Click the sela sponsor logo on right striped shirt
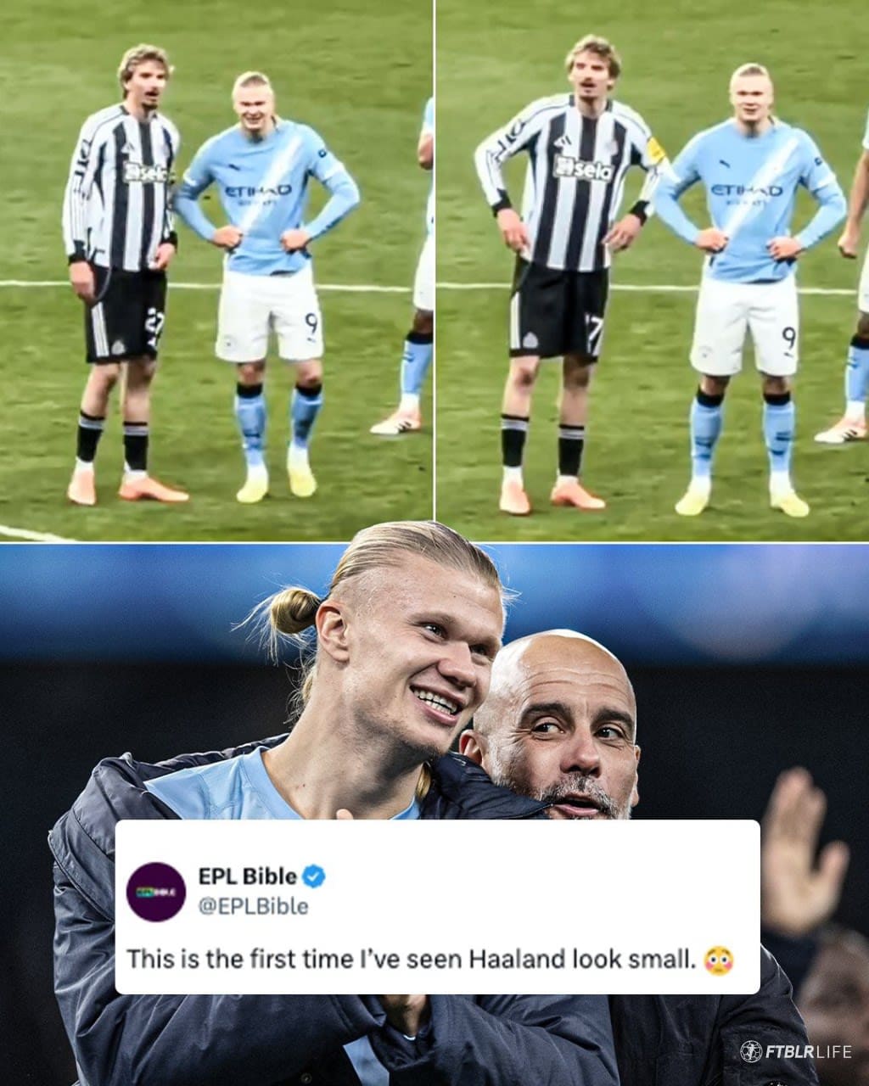Viewport: 869px width, 1086px height. click(583, 168)
